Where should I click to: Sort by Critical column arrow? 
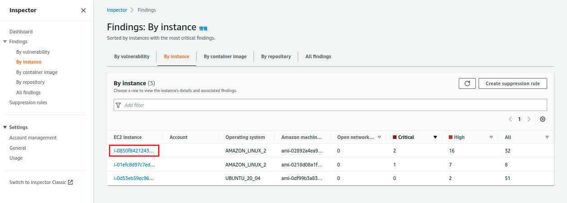pos(435,137)
